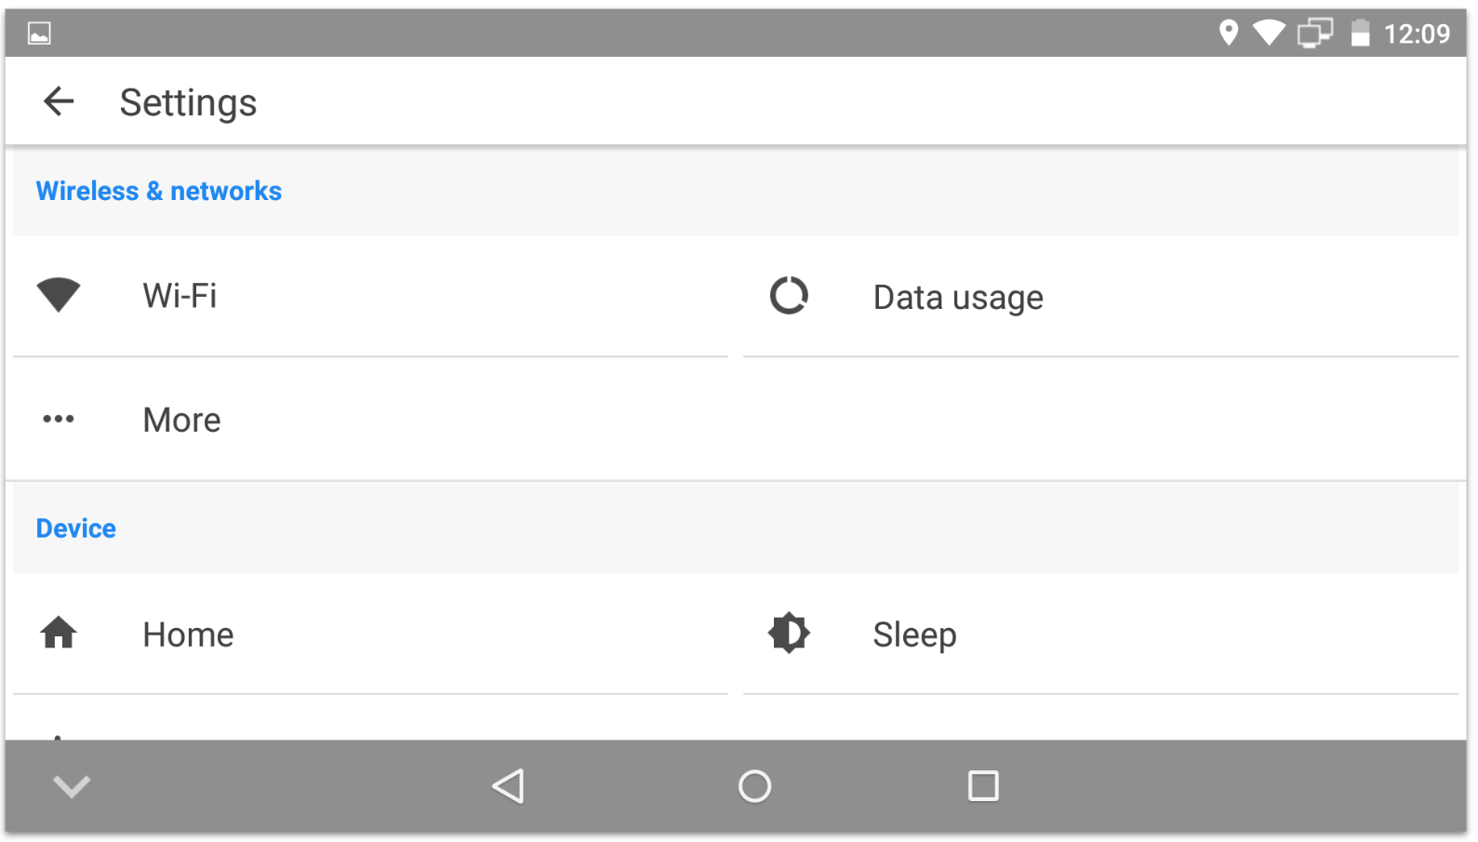Tap the Sleep brightness icon

click(789, 633)
